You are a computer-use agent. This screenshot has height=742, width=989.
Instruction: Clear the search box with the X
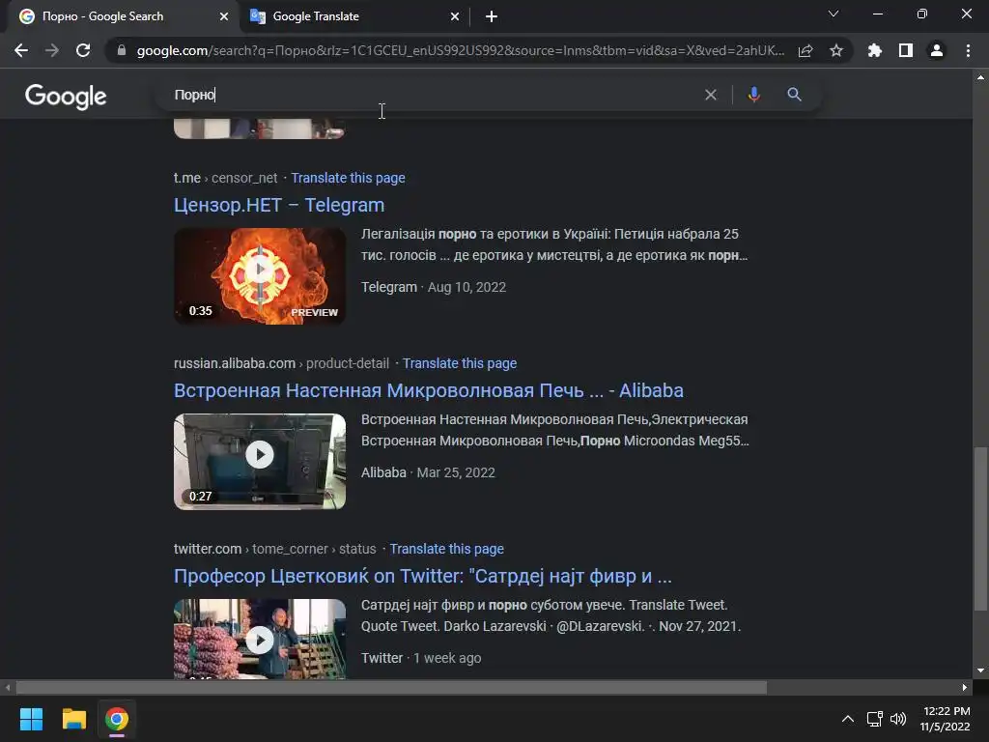[711, 95]
